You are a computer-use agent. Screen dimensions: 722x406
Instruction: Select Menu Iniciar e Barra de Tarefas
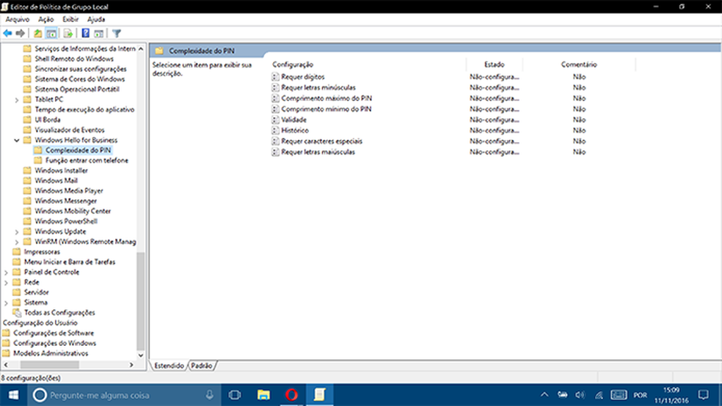pyautogui.click(x=70, y=262)
